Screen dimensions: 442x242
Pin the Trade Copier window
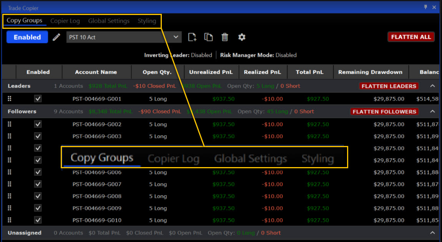tap(425, 7)
